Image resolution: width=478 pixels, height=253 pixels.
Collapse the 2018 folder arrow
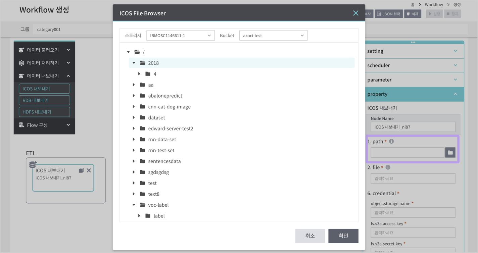(134, 63)
